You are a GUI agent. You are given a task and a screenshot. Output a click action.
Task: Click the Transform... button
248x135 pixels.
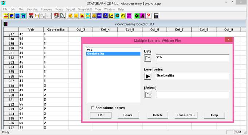point(186,115)
